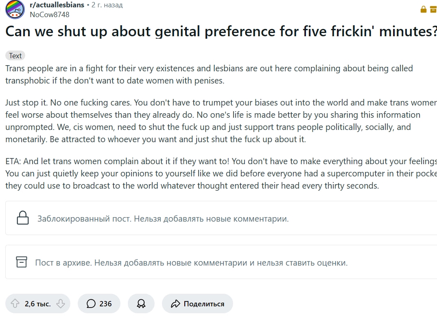Click the "2 г. назад" timestamp
437x321 pixels.
[x=107, y=5]
